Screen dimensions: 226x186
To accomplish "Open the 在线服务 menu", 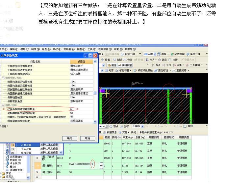I will (x=105, y=49).
